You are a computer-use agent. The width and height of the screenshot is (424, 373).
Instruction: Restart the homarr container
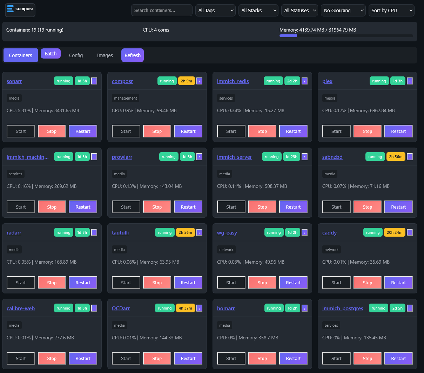coord(293,358)
